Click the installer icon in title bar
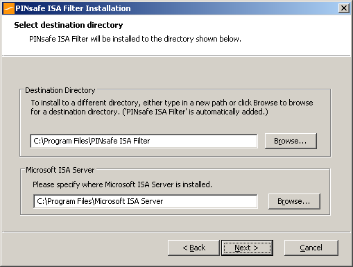The height and width of the screenshot is (267, 353). pyautogui.click(x=9, y=8)
